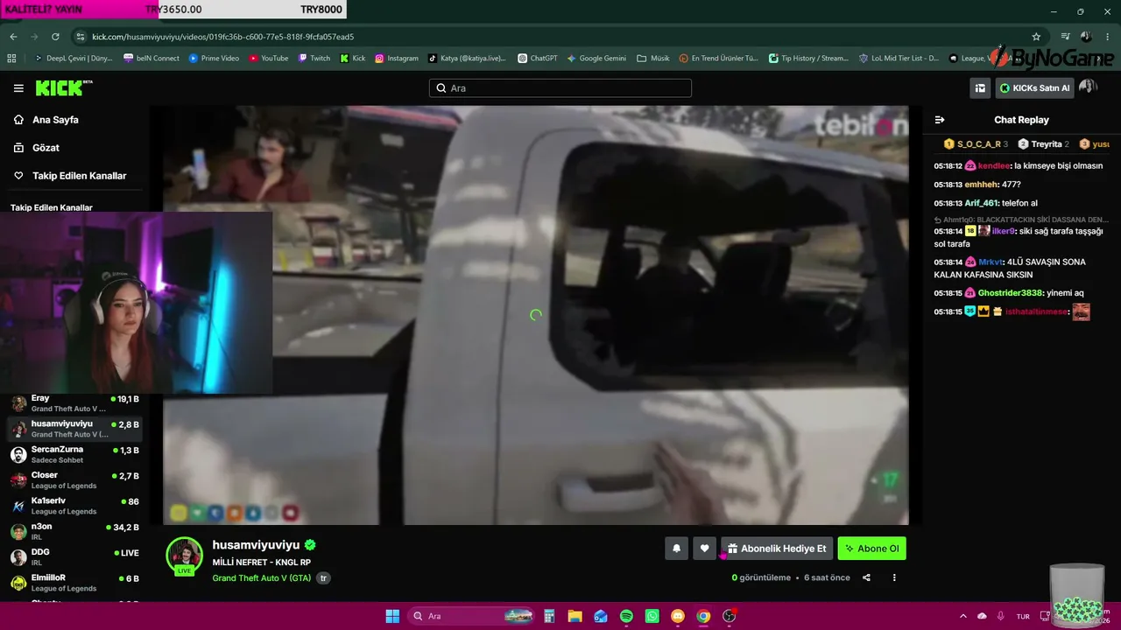Screen dimensions: 1121x630
Task: Open n3on channel in the sidebar
Action: coord(74,531)
